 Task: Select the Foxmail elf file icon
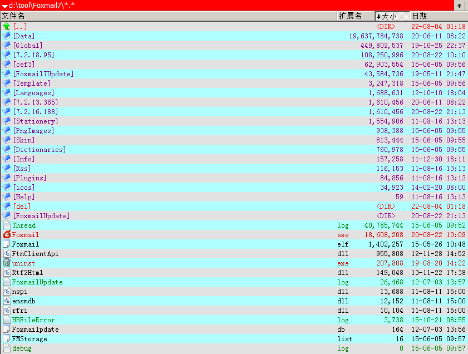point(7,244)
